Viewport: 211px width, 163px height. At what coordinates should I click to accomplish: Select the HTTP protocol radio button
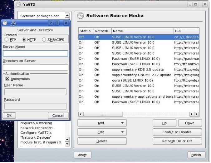click(24, 40)
